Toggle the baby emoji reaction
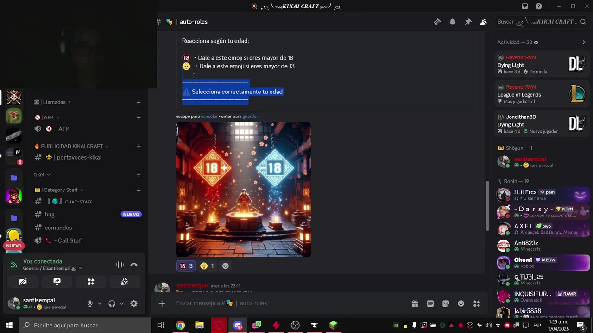The height and width of the screenshot is (333, 593). pos(207,266)
